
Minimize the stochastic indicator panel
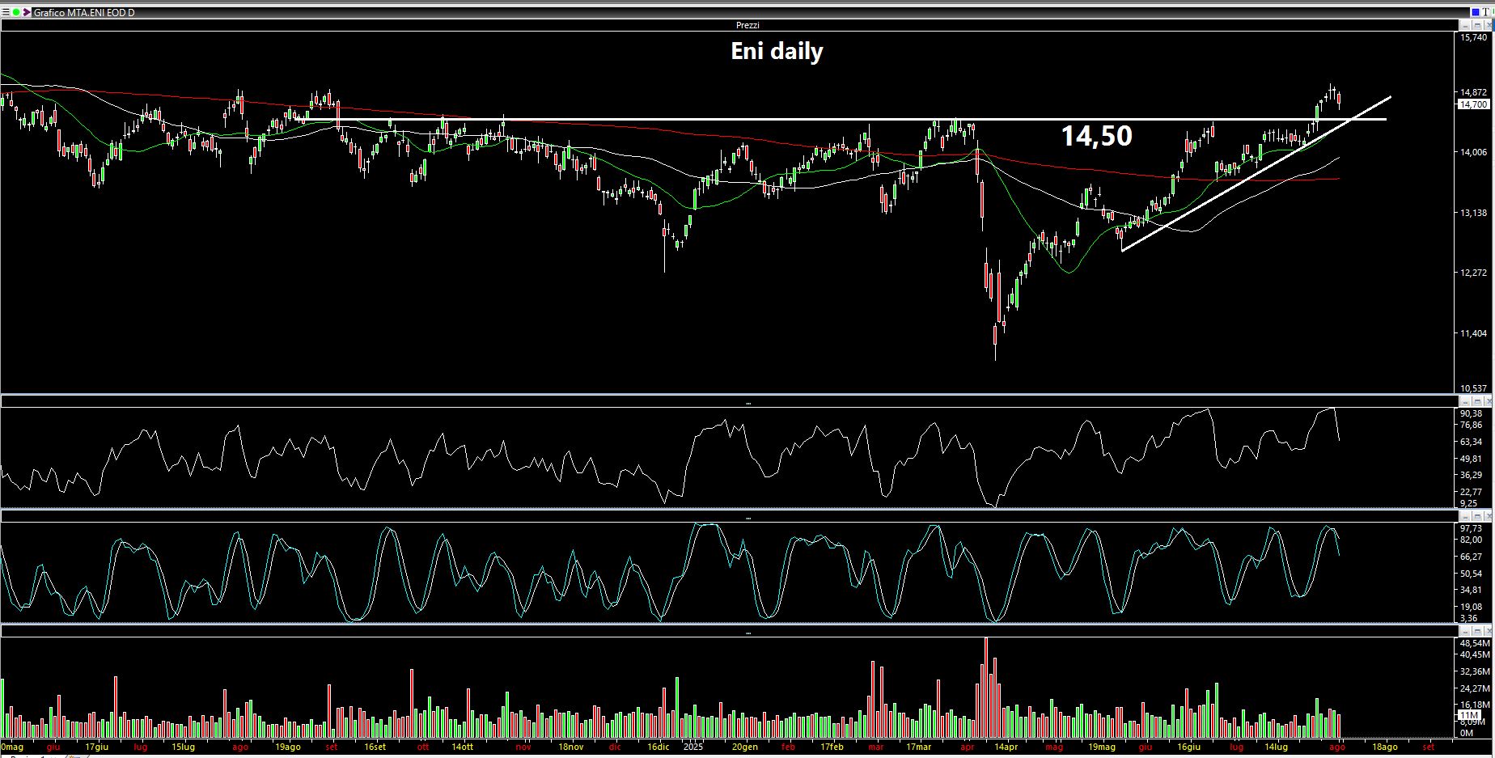[x=1465, y=516]
